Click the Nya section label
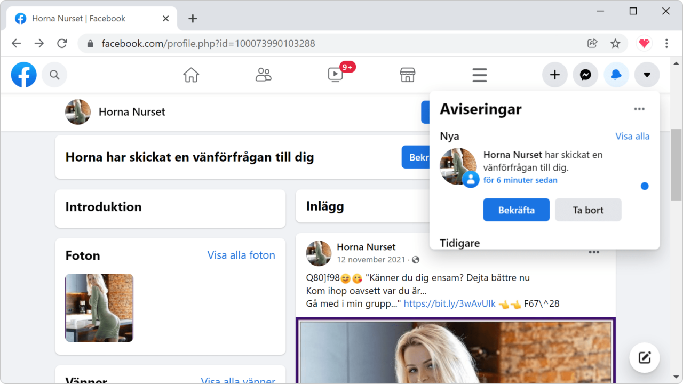Viewport: 683px width, 384px height. click(449, 137)
